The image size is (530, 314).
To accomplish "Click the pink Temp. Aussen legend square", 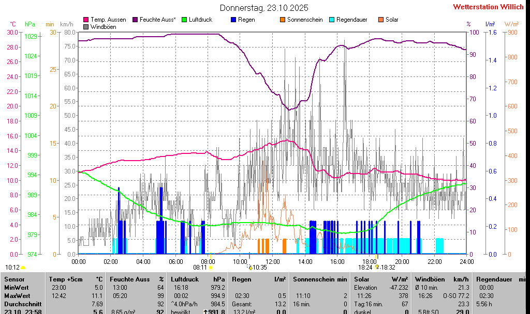I will 86,20.
